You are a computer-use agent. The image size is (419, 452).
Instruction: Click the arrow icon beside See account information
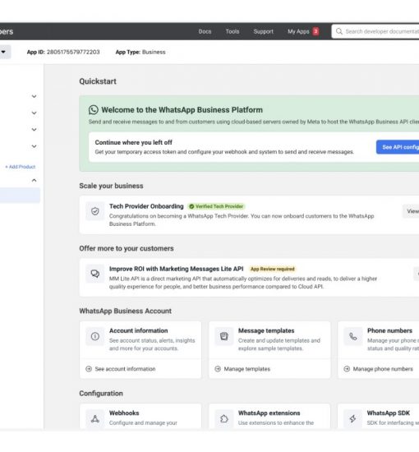coord(89,369)
